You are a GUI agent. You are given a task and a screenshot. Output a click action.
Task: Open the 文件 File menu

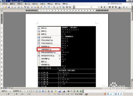click(5, 4)
